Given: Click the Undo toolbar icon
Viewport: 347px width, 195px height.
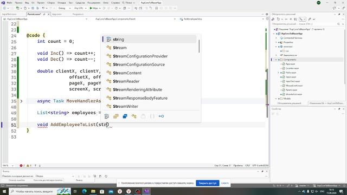Looking at the screenshot, I should [x=43, y=8].
